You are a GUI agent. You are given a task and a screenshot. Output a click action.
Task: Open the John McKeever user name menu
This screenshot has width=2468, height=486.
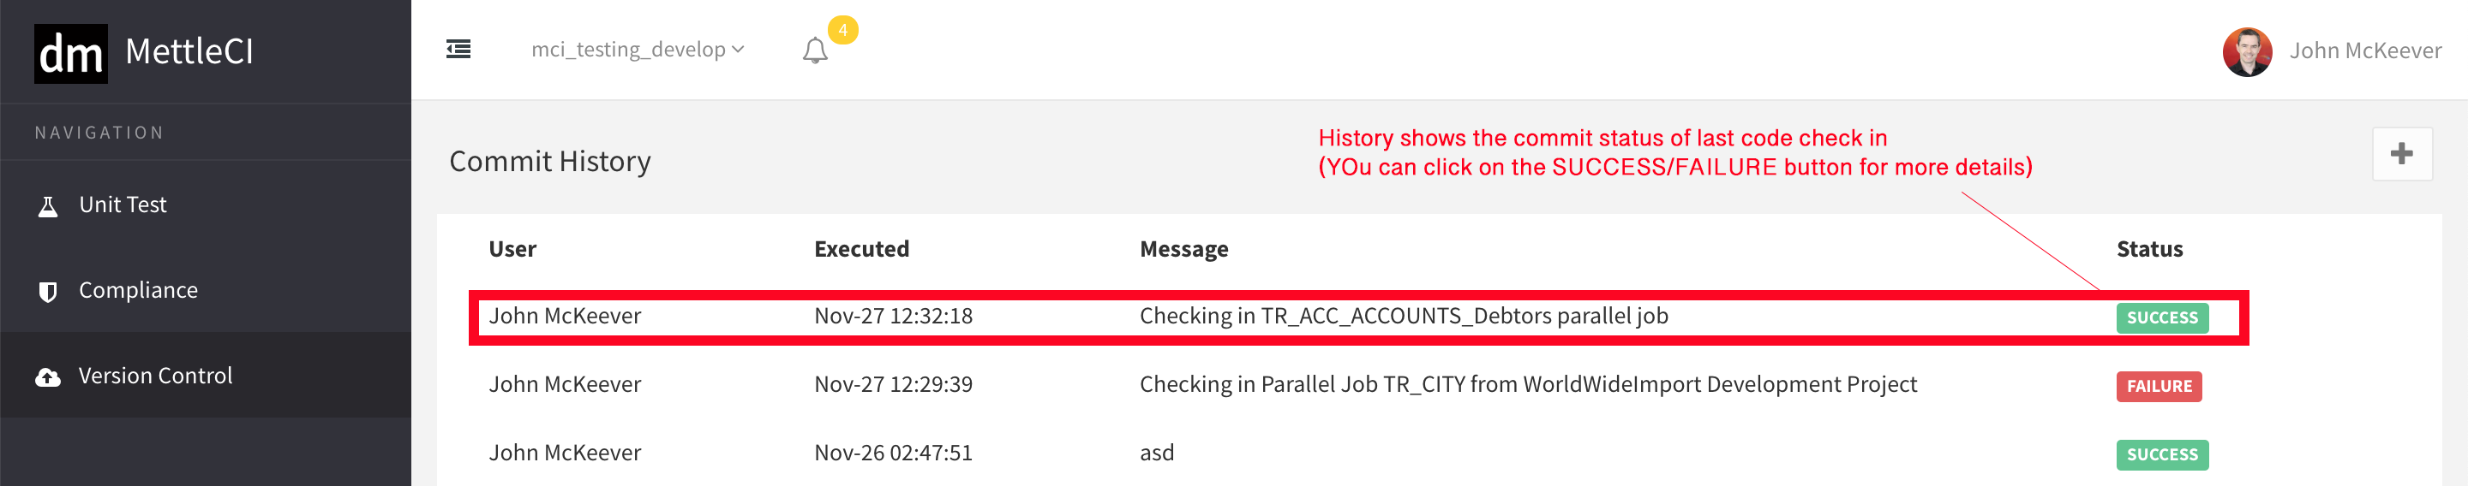2364,50
